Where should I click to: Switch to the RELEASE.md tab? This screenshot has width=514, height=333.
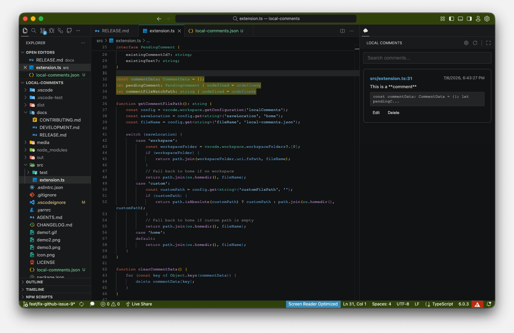click(x=115, y=31)
